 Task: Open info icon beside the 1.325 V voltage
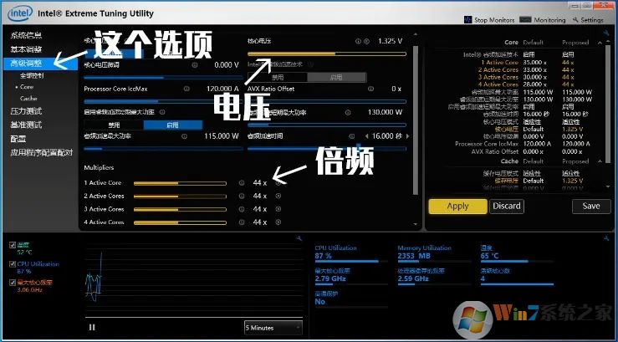point(358,41)
